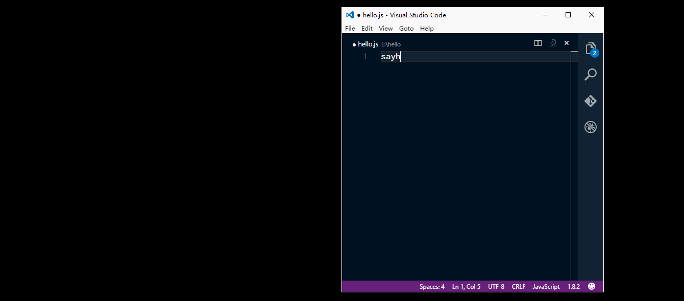Click the 1.8.2 version indicator
This screenshot has height=301, width=684.
click(574, 287)
